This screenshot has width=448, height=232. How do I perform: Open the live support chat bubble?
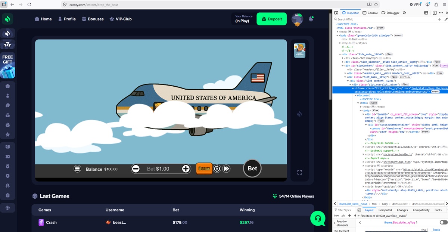(x=318, y=218)
